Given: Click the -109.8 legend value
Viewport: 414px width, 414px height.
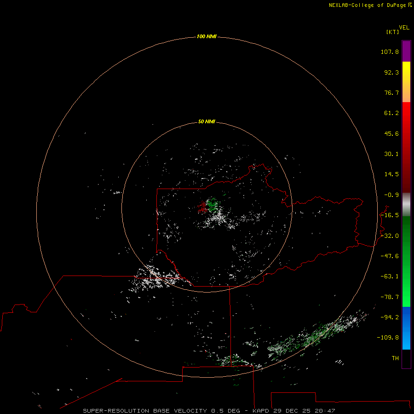Looking at the screenshot, I should (x=388, y=338).
